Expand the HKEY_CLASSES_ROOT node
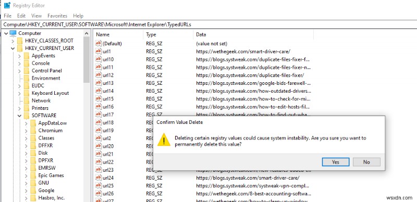Viewport: 417px width, 202px height. coord(13,41)
